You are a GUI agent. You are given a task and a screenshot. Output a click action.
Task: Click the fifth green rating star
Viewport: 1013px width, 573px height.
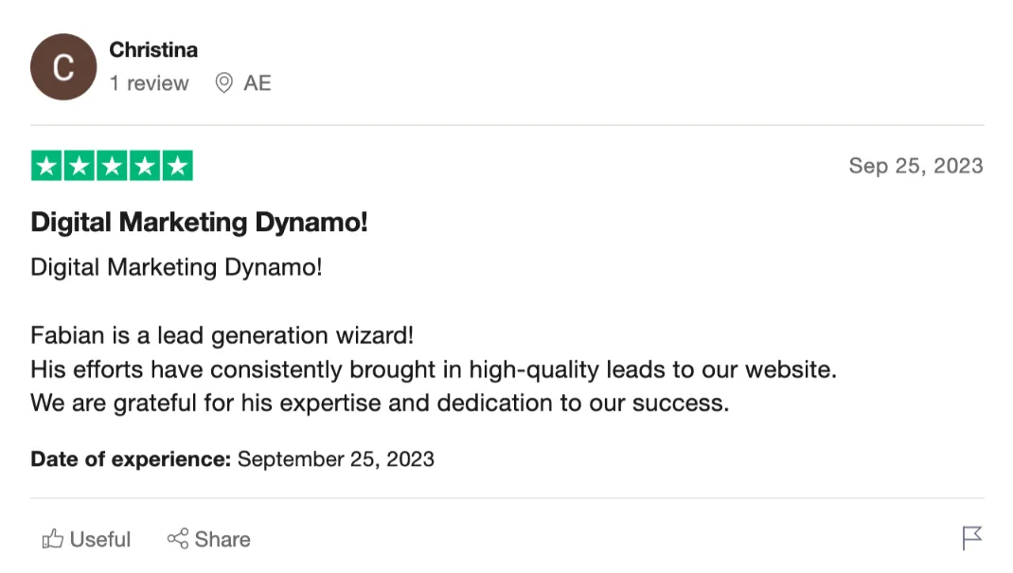click(177, 166)
